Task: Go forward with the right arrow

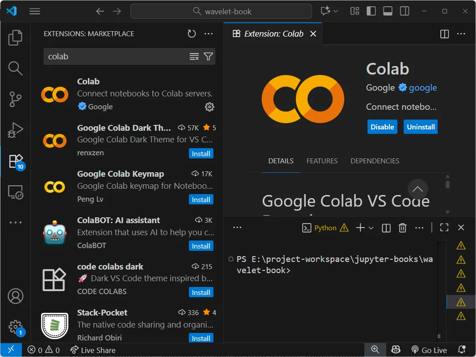Action: pos(117,12)
